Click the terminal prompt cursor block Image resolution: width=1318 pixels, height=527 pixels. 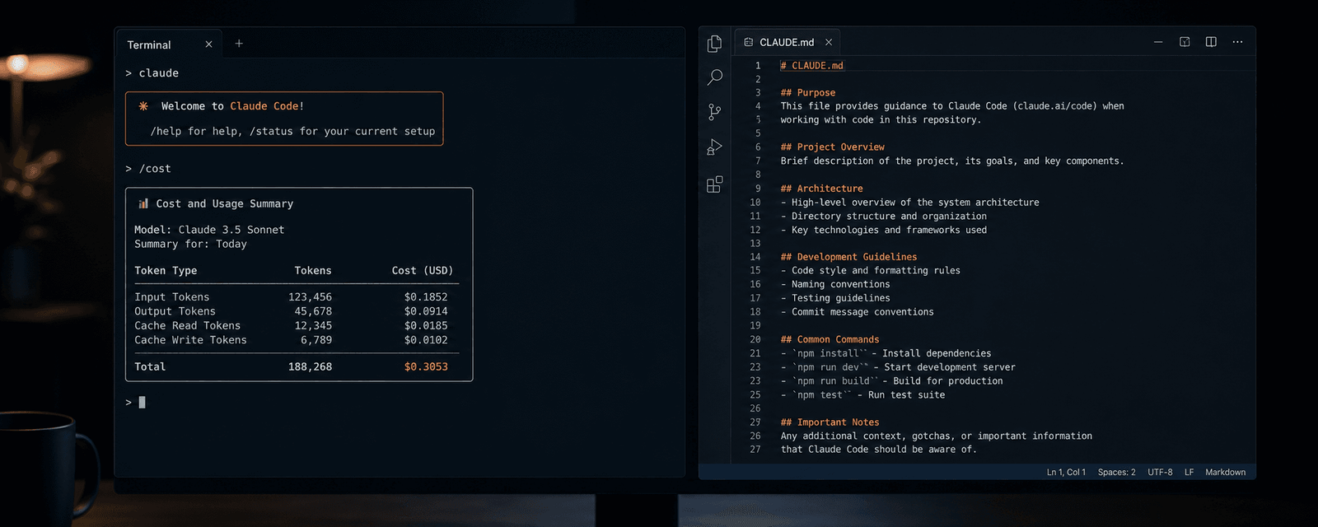pos(142,402)
